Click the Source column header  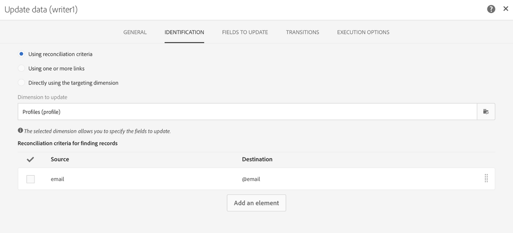60,159
